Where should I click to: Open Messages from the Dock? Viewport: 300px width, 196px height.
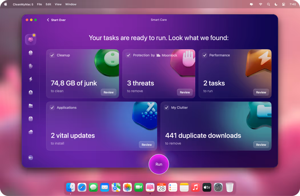(x=93, y=187)
